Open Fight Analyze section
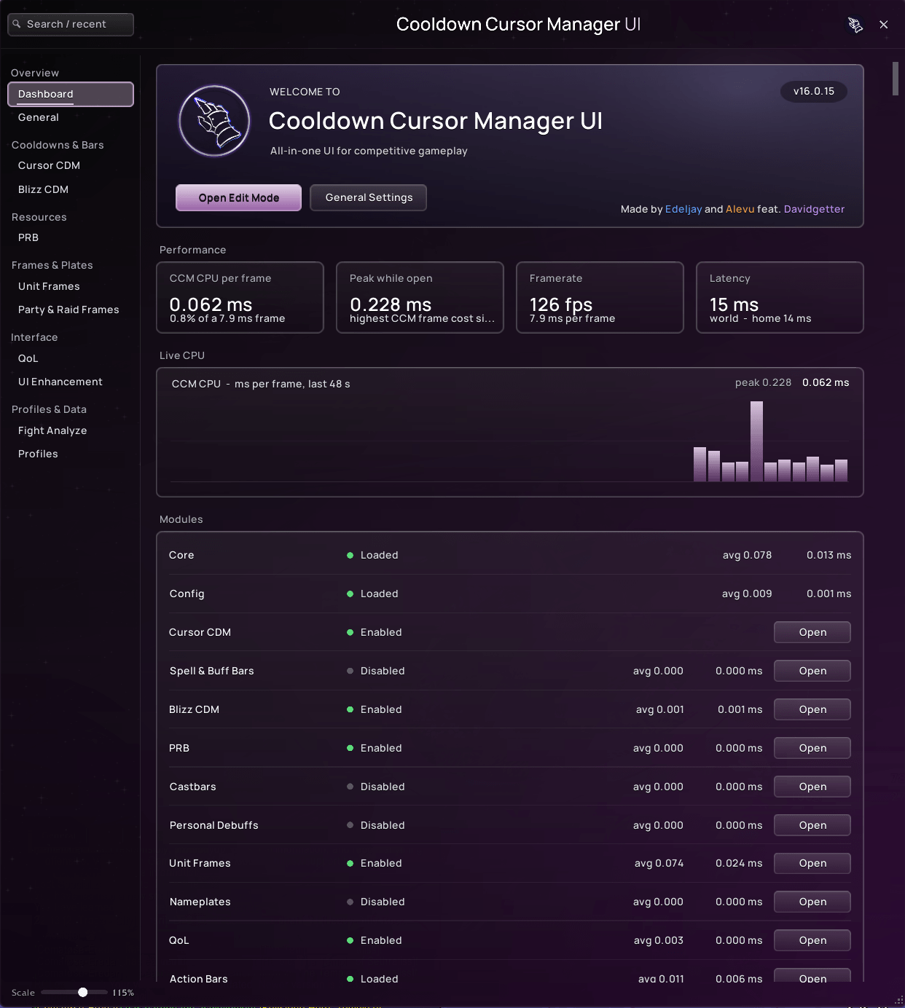Viewport: 905px width, 1008px height. (x=52, y=430)
